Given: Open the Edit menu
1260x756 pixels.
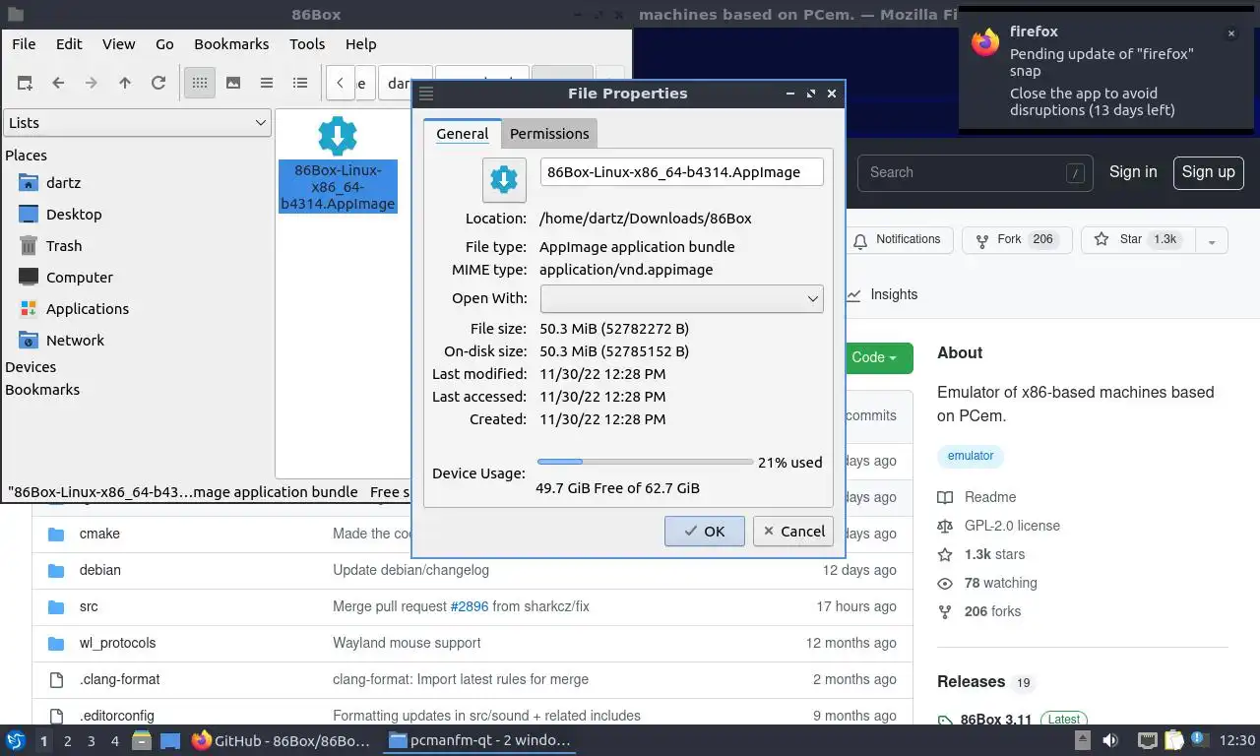Looking at the screenshot, I should [x=69, y=43].
